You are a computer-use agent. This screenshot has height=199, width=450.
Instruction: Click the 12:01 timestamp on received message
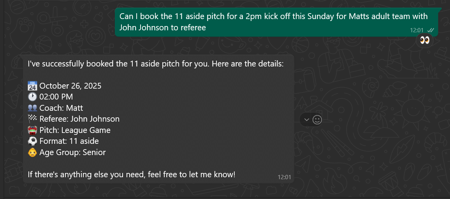click(284, 177)
